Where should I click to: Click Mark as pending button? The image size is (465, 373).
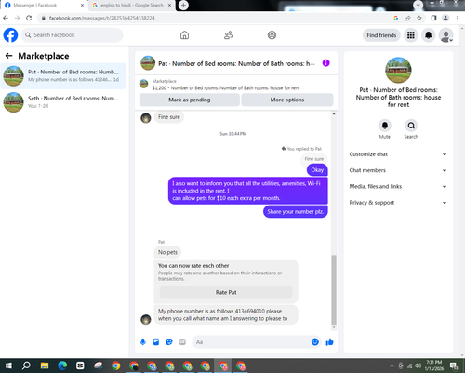pos(190,100)
